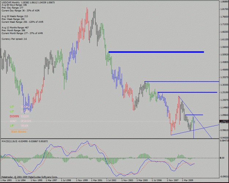This screenshot has height=183, width=229.
Task: Click the '1 Mar 2005' date label
Action: 143,180
